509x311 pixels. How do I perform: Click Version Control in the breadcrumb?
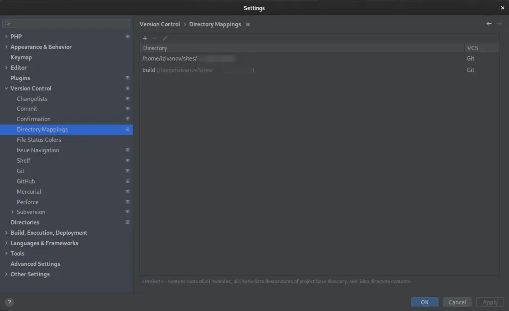pyautogui.click(x=160, y=24)
